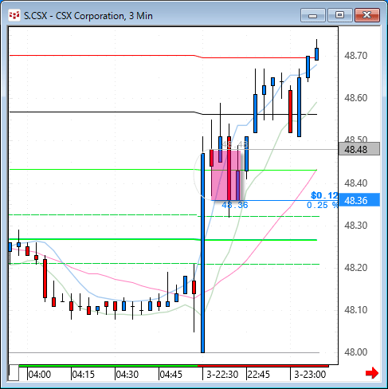The image size is (388, 389).
Task: Click the 3-23:00 time axis label
Action: coord(310,375)
